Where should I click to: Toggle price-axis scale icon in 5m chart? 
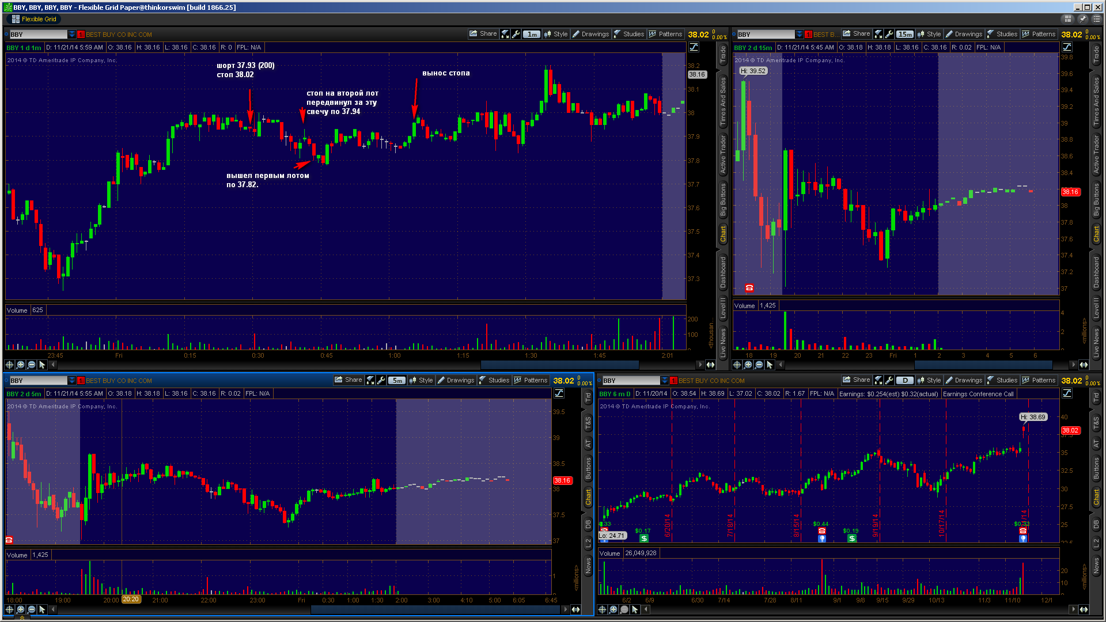[559, 393]
